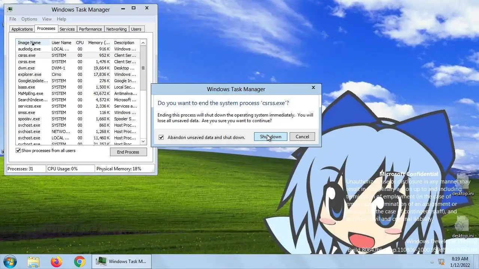Open the View menu
Image resolution: width=479 pixels, height=269 pixels.
(x=47, y=19)
